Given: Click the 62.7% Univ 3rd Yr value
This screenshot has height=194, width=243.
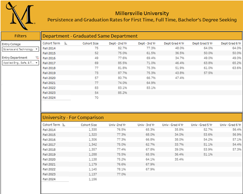Looking at the screenshot, I should (150, 144).
